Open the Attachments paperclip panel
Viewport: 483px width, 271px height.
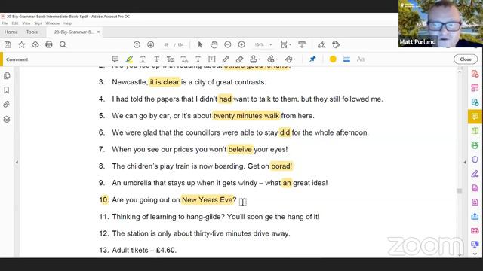[7, 105]
